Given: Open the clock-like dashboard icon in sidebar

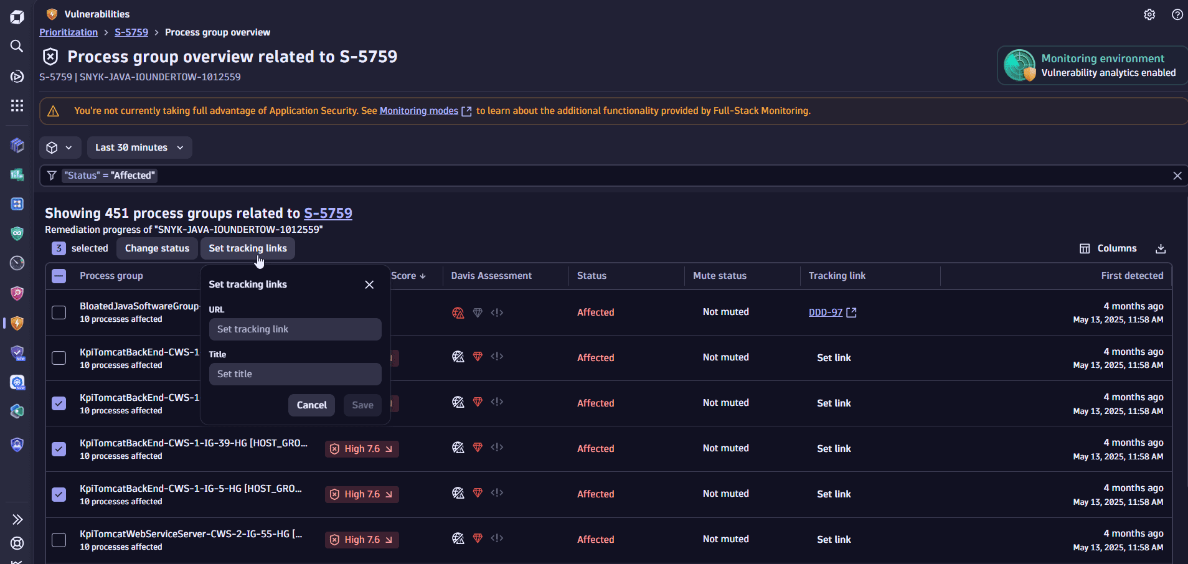Looking at the screenshot, I should click(x=17, y=263).
